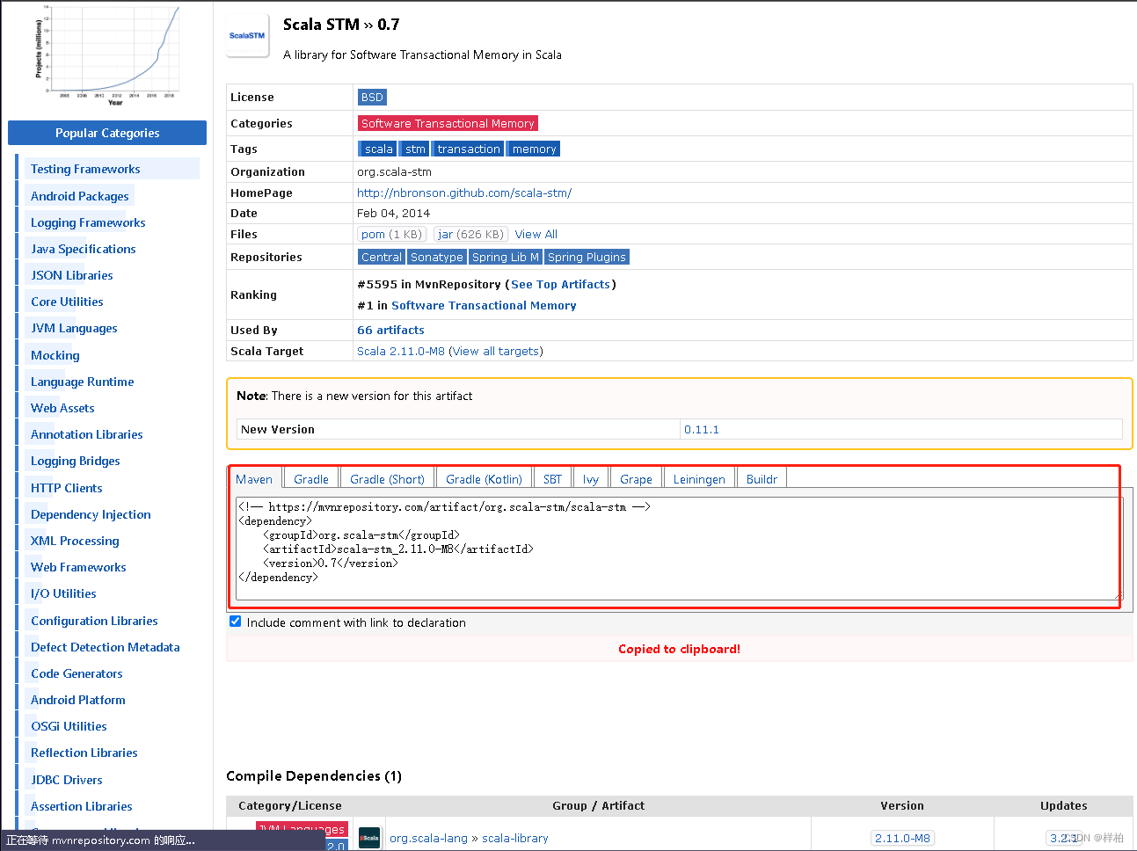Go to the Java Specifications category
Screen dimensions: 1137x851
click(x=84, y=250)
